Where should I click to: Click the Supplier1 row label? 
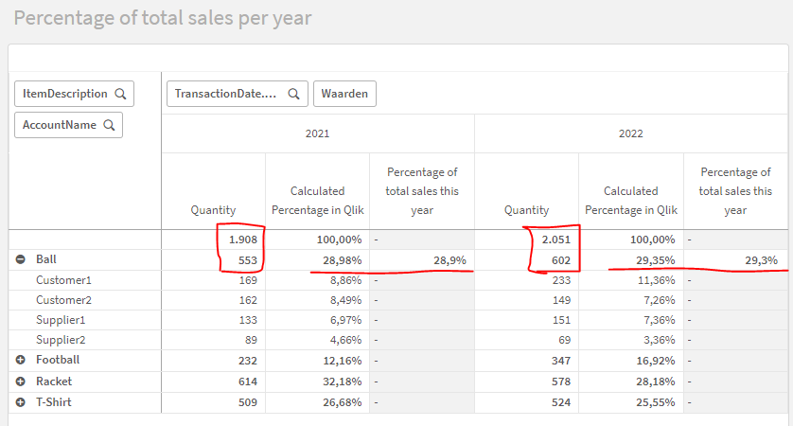(x=61, y=320)
